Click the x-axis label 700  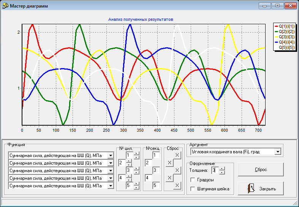[x=258, y=130]
